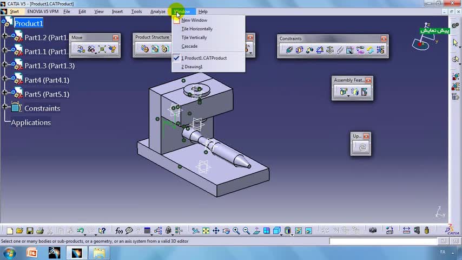Apply the Fix Component anchor tool
This screenshot has height=260, width=462.
(x=329, y=50)
